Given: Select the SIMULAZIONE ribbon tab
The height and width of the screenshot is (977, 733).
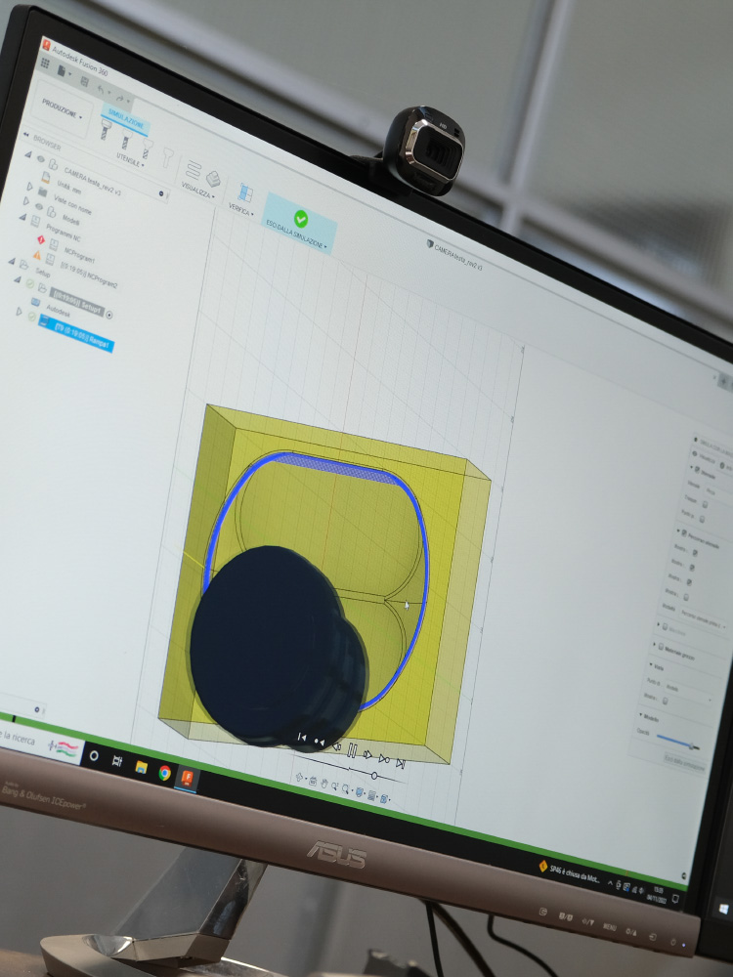Looking at the screenshot, I should pos(126,119).
